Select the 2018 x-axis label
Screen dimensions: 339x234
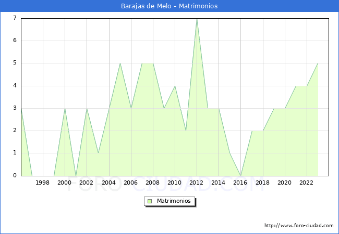(x=262, y=183)
